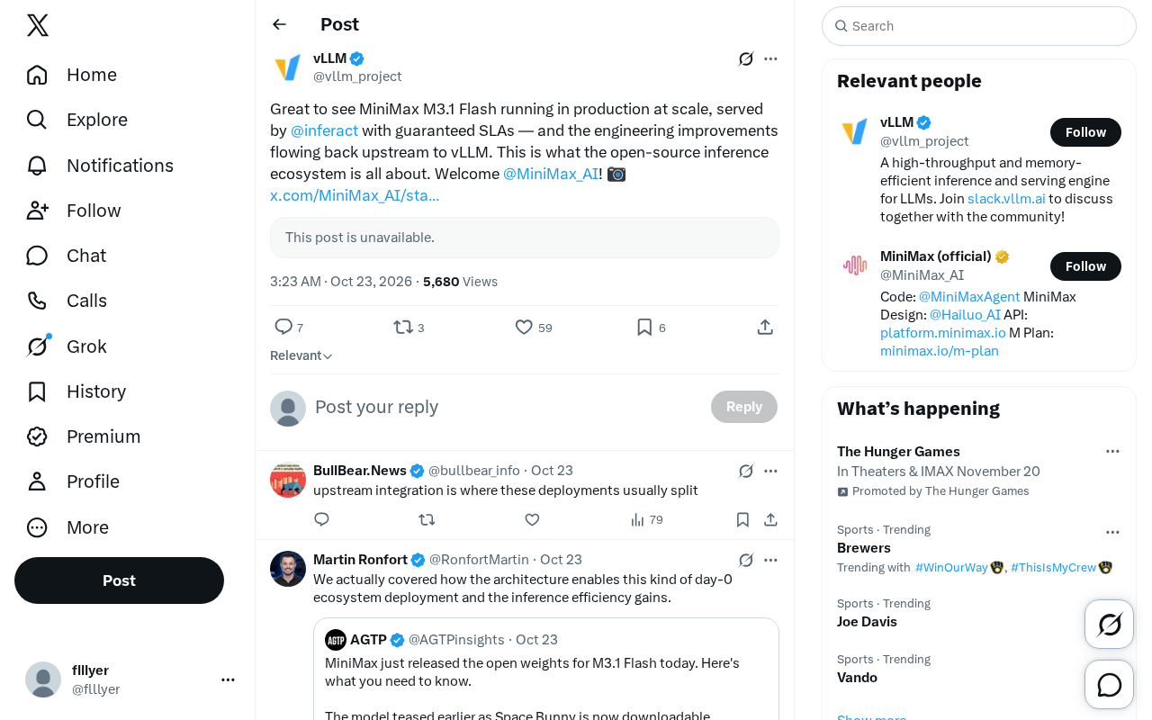Click the back arrow beside Post heading
The height and width of the screenshot is (720, 1152).
(x=280, y=24)
